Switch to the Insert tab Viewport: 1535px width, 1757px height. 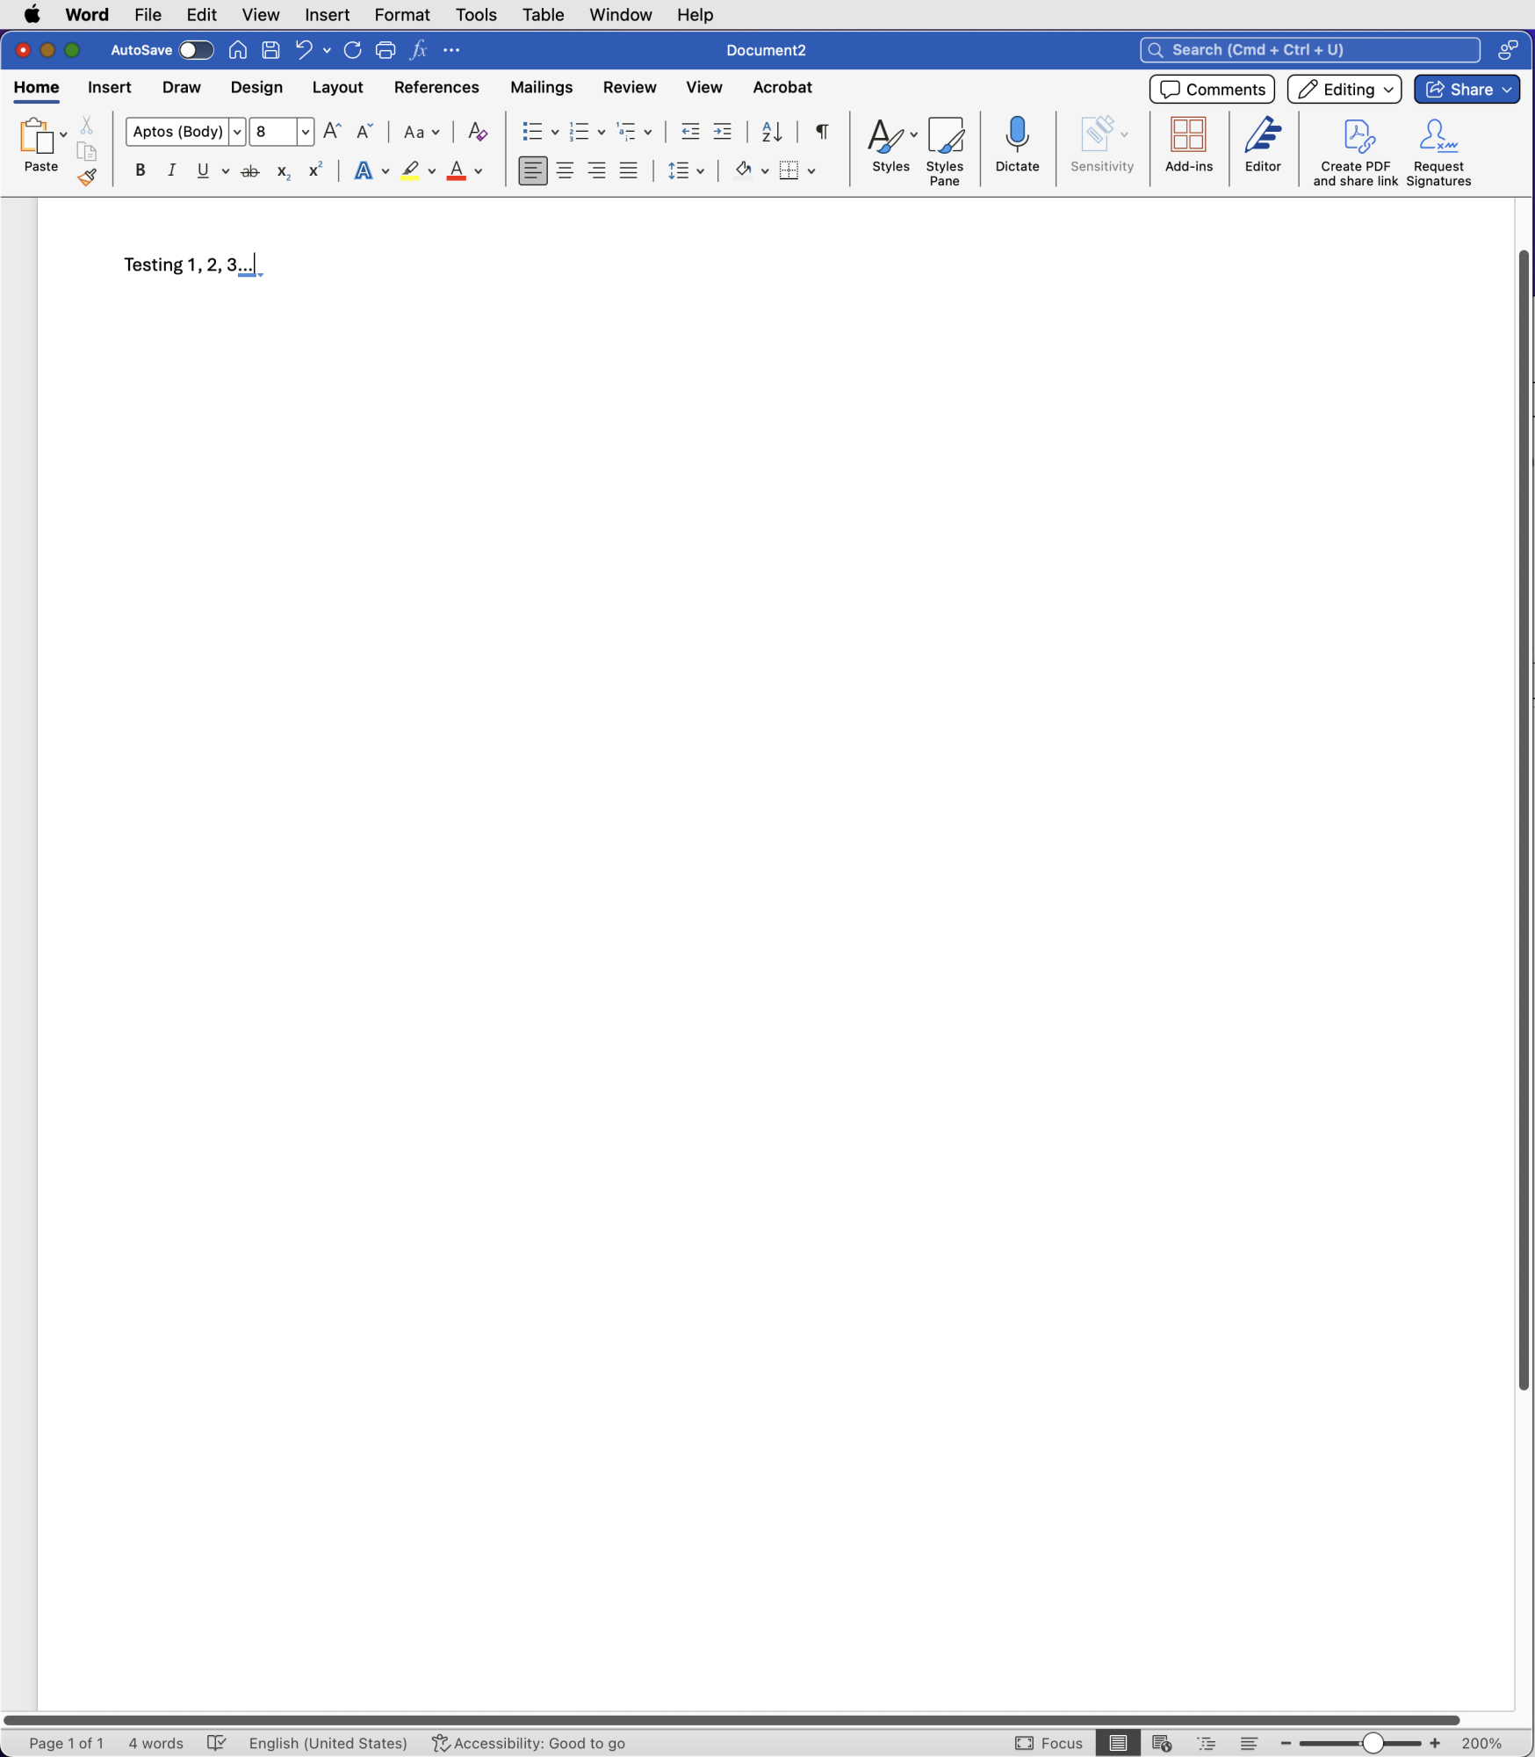(110, 87)
